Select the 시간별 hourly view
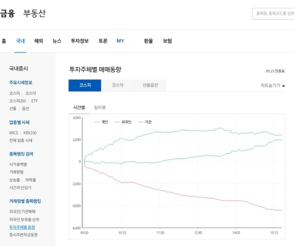 (x=79, y=107)
